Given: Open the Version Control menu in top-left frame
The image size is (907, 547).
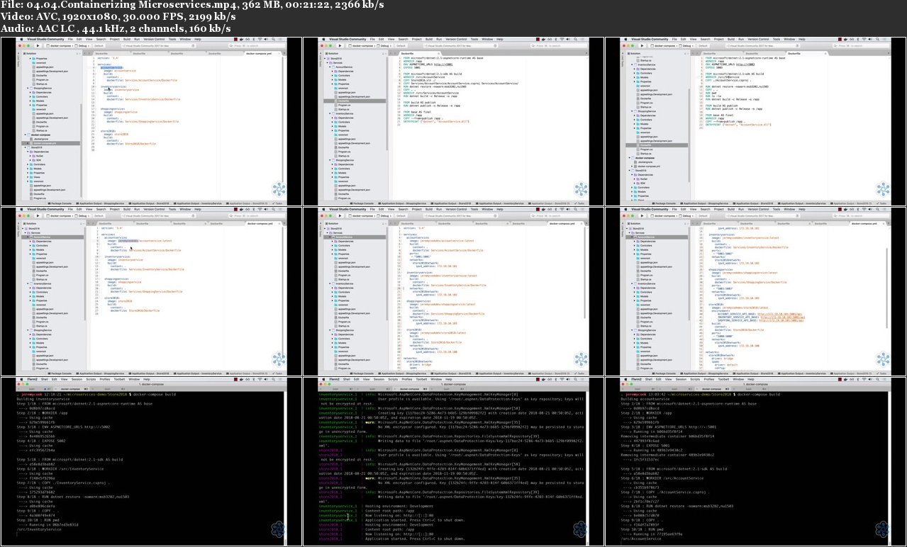Looking at the screenshot, I should pyautogui.click(x=154, y=39).
